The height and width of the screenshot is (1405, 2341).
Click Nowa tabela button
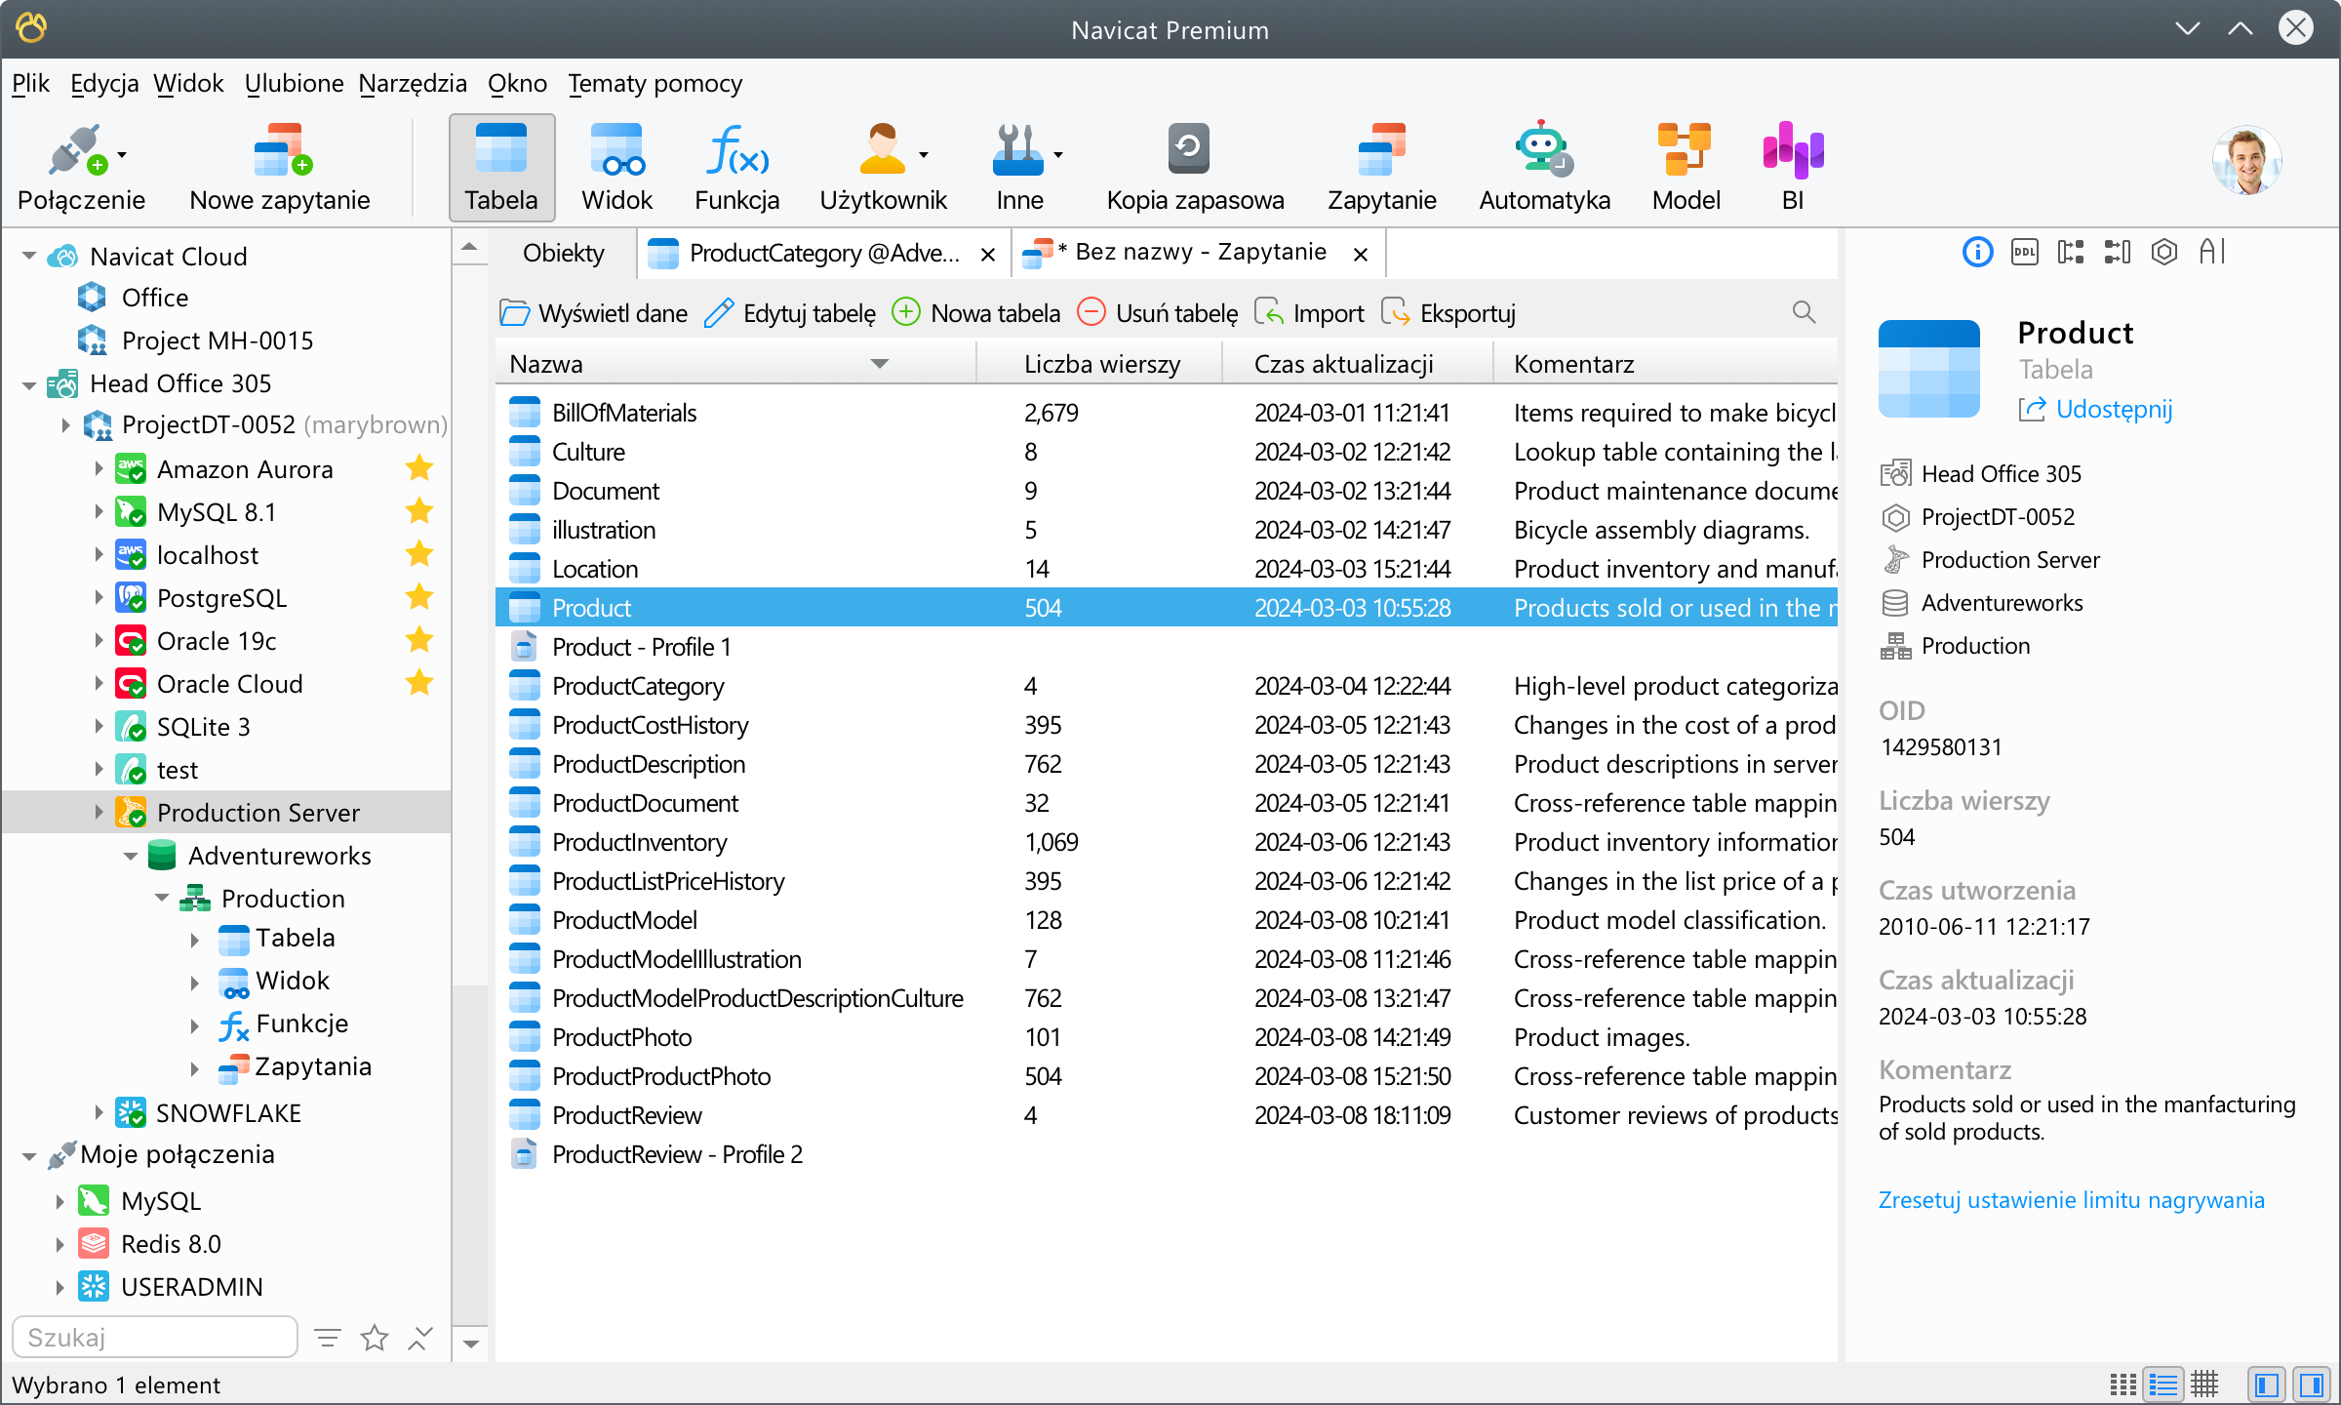(976, 313)
